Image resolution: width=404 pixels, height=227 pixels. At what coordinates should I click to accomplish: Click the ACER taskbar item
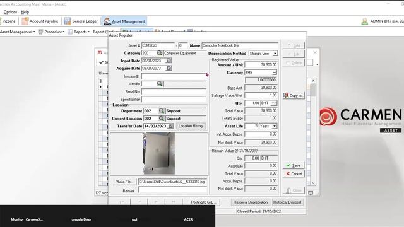[x=188, y=219]
